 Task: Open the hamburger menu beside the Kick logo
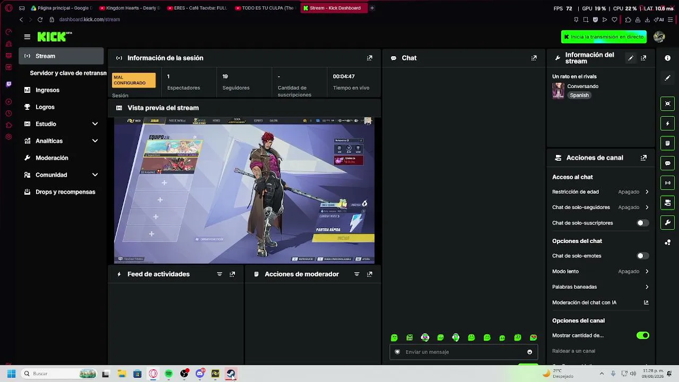[27, 37]
